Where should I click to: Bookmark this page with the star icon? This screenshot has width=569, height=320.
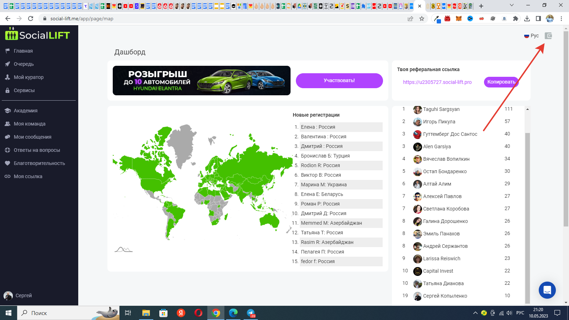point(422,18)
